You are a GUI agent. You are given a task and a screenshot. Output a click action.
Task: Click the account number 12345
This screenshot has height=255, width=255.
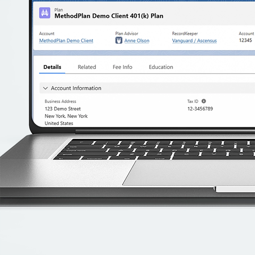click(x=245, y=40)
